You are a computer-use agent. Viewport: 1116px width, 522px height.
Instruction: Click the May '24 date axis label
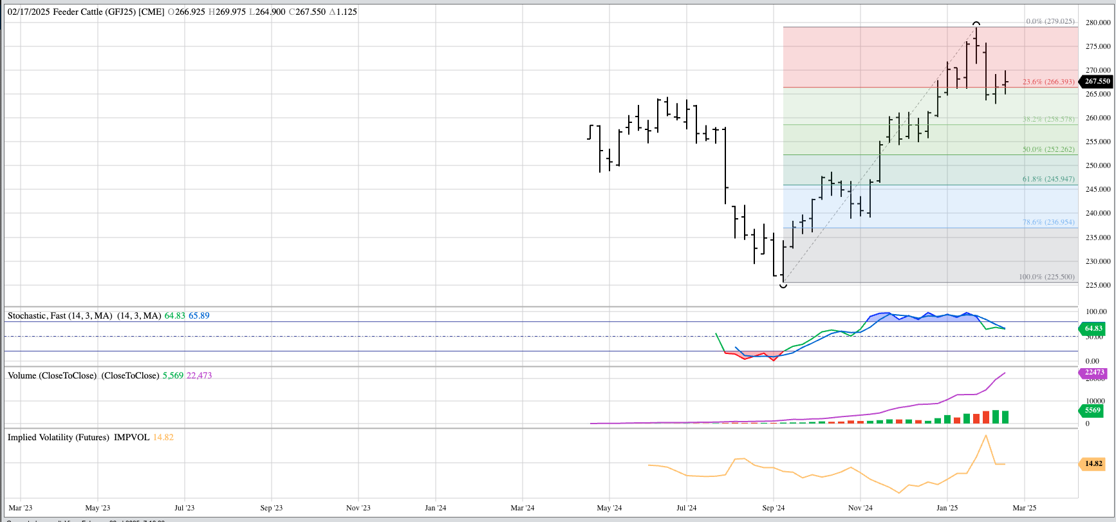[x=609, y=508]
